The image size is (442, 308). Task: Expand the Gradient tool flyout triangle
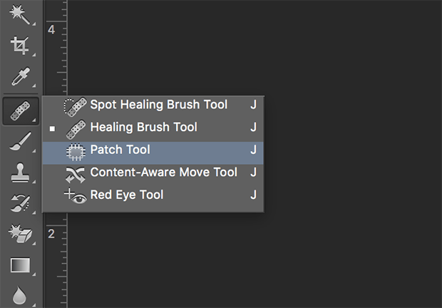34,274
